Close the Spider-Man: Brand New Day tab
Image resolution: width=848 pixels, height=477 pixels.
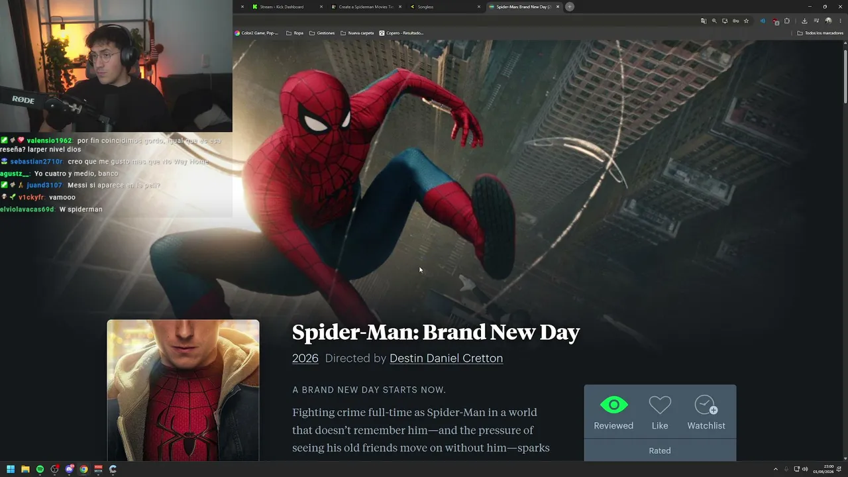click(558, 7)
